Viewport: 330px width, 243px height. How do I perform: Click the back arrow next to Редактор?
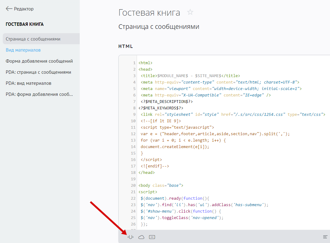coord(9,9)
